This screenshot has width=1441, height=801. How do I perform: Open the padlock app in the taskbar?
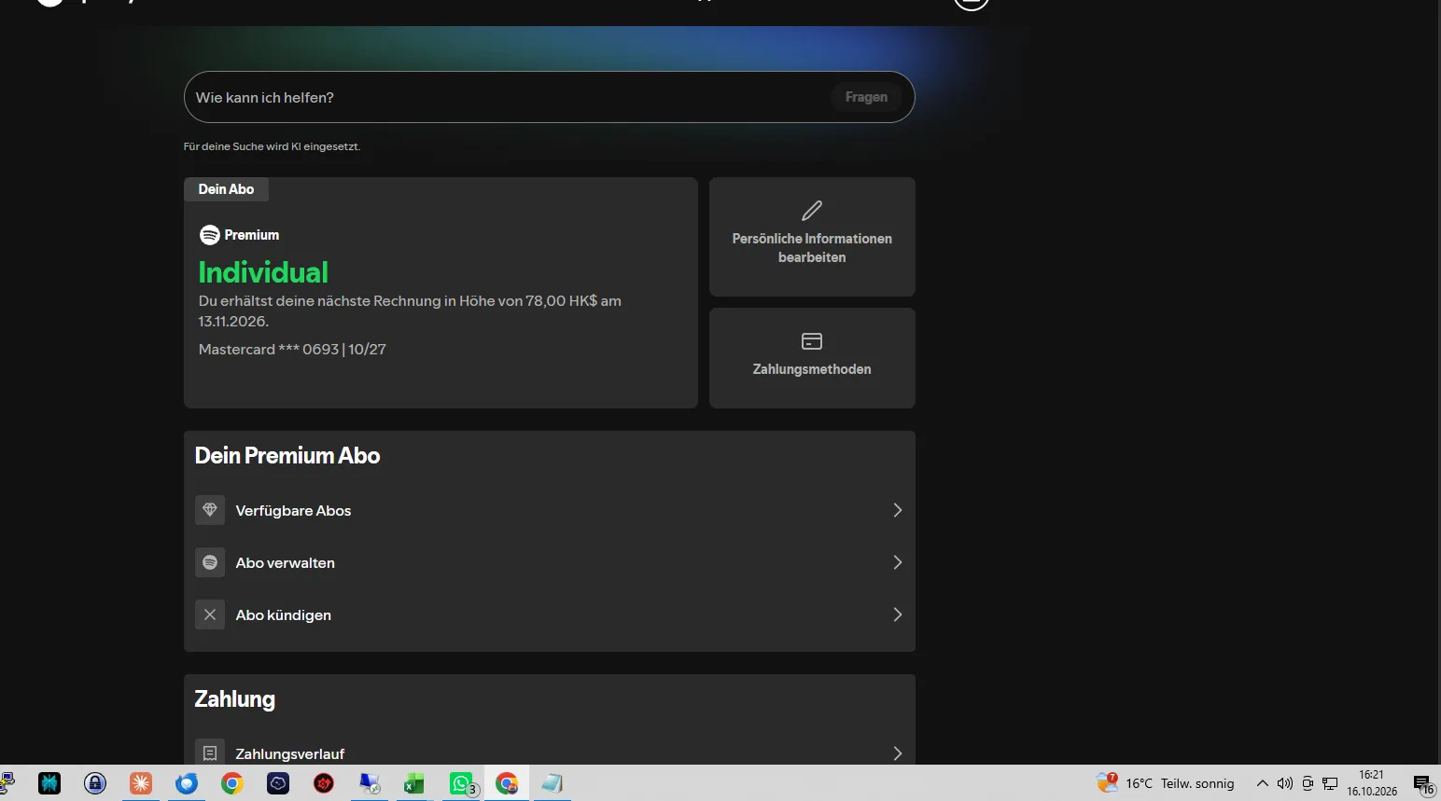point(95,783)
